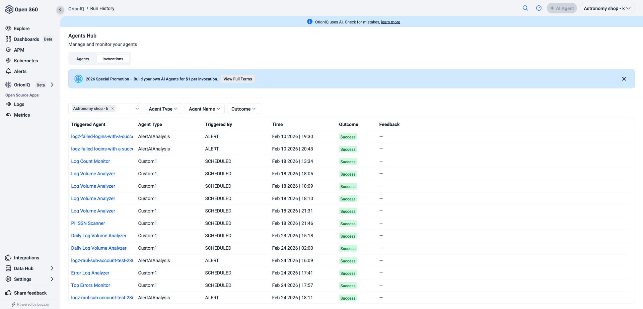Click Share feedback thumbs-up item
Image resolution: width=643 pixels, height=309 pixels.
pyautogui.click(x=30, y=293)
